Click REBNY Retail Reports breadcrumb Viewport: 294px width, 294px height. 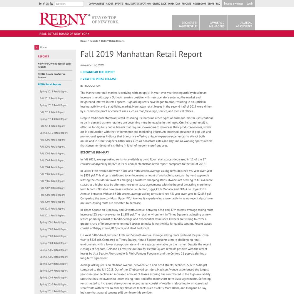[113, 41]
